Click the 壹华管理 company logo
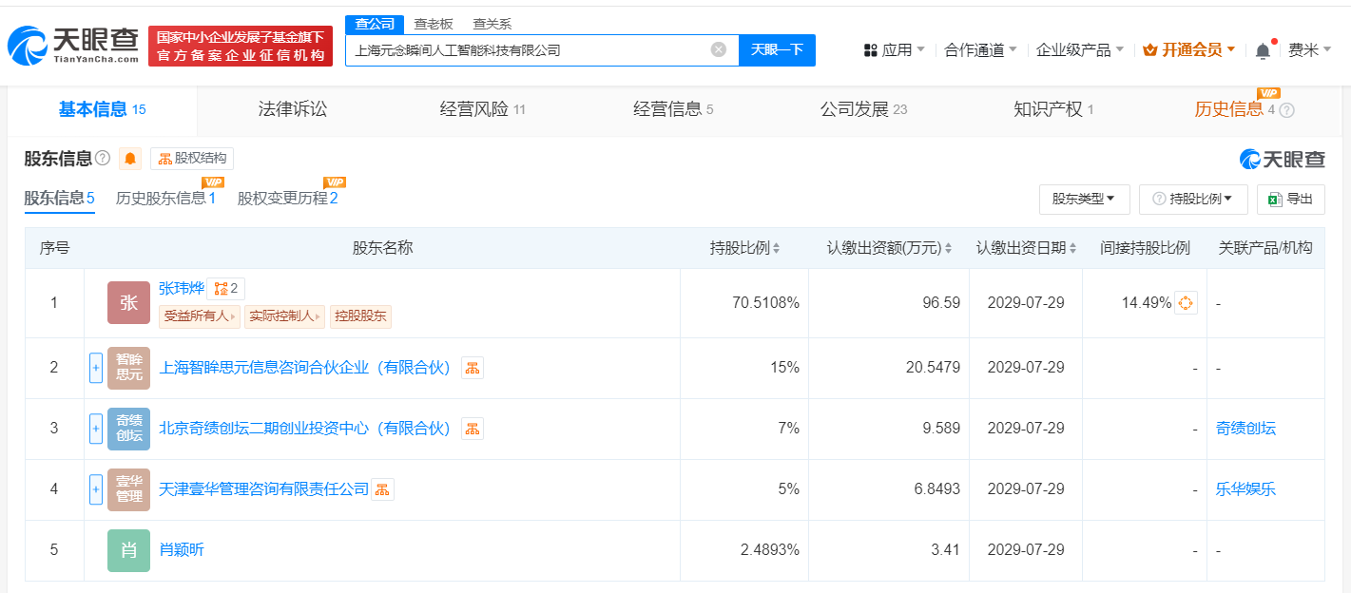 pos(128,489)
